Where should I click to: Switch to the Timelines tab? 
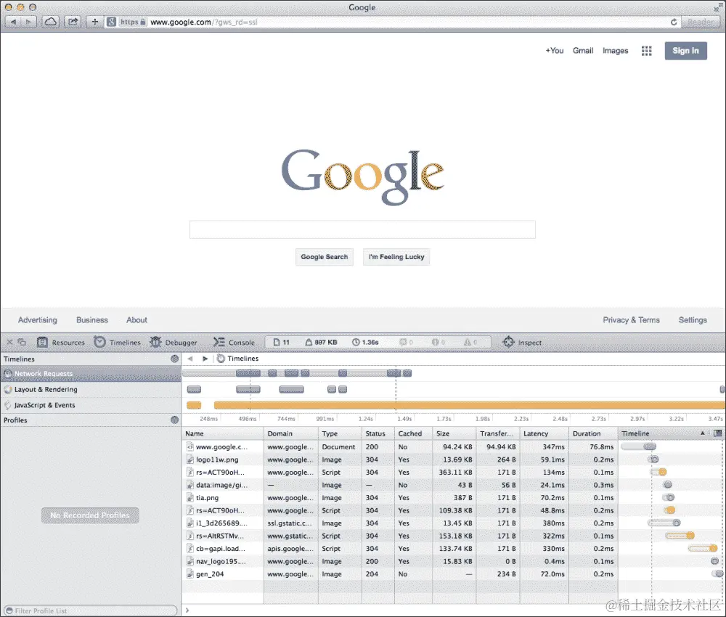click(117, 343)
